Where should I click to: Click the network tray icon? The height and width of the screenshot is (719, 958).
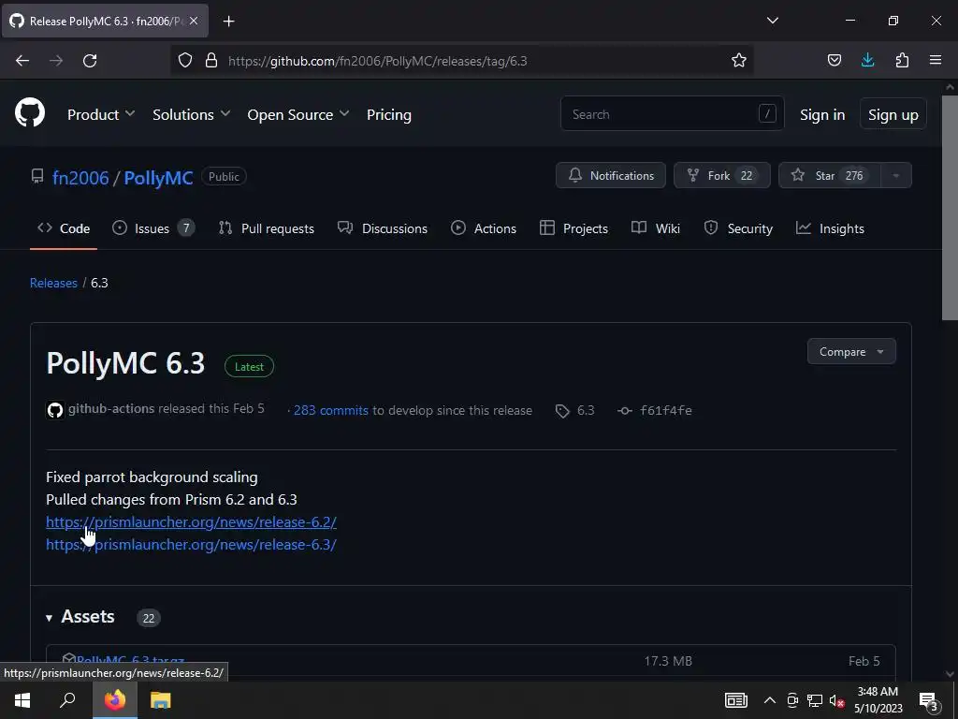click(x=815, y=700)
